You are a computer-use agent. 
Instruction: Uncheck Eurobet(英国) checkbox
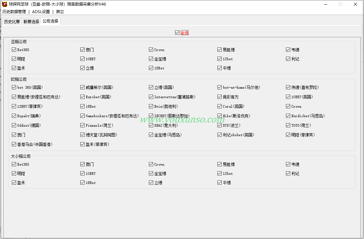click(82, 97)
